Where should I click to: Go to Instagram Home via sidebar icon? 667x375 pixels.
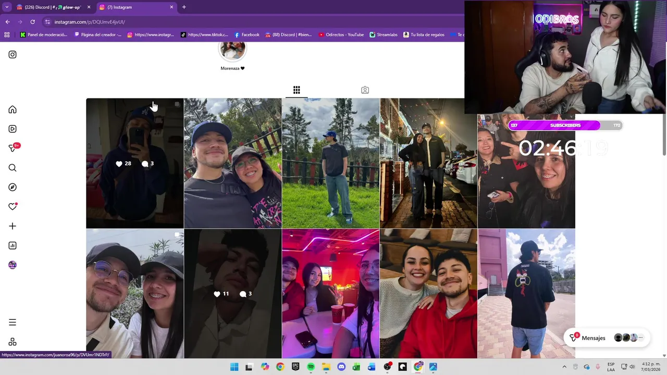pyautogui.click(x=13, y=110)
